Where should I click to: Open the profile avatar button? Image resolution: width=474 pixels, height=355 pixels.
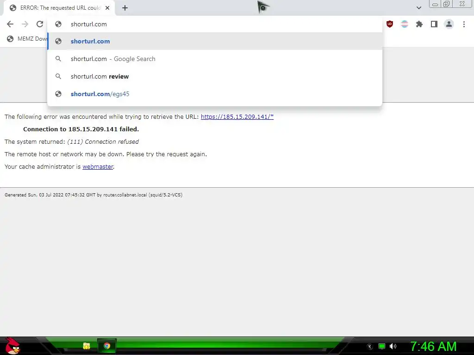(449, 24)
